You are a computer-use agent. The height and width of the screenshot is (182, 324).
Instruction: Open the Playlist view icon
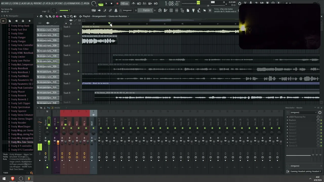[x=160, y=10]
